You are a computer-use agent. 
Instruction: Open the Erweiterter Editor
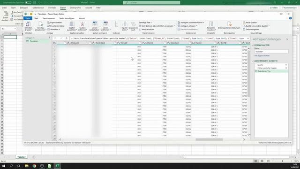pyautogui.click(x=56, y=26)
